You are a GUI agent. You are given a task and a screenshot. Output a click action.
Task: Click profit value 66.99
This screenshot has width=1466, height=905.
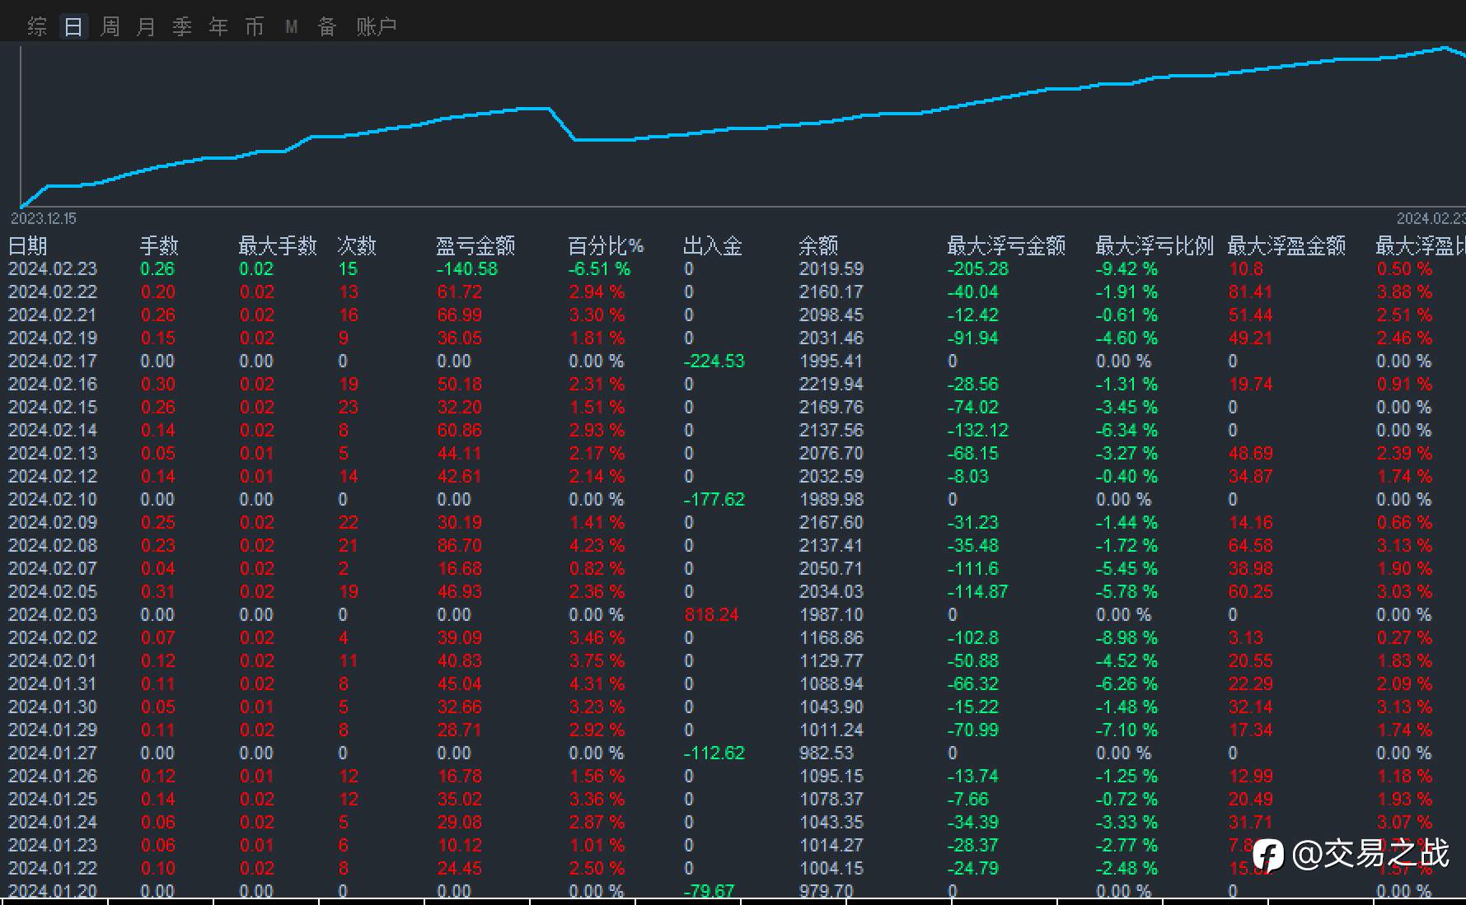coord(459,315)
